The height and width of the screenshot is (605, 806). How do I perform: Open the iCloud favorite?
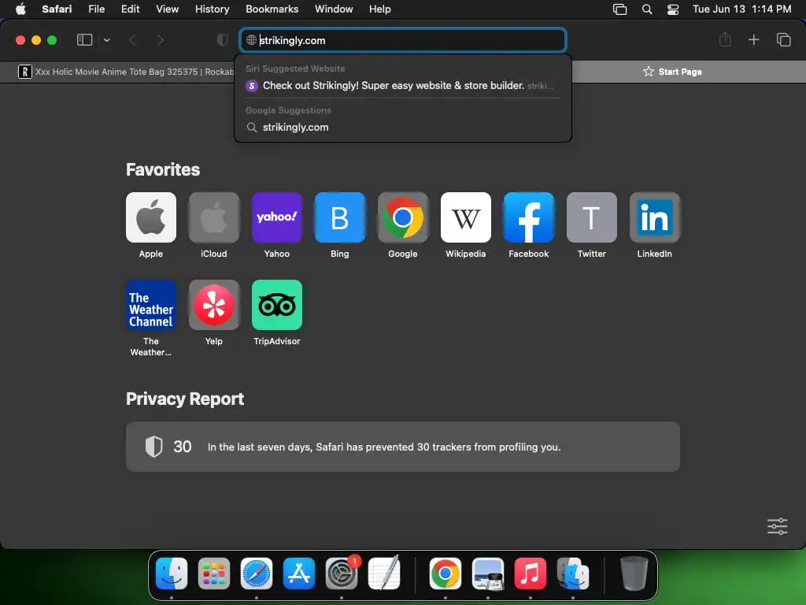214,217
